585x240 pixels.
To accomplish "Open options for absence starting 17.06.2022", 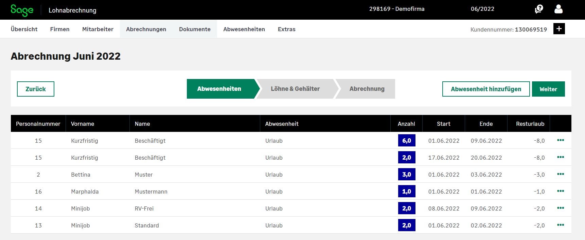I will click(561, 157).
